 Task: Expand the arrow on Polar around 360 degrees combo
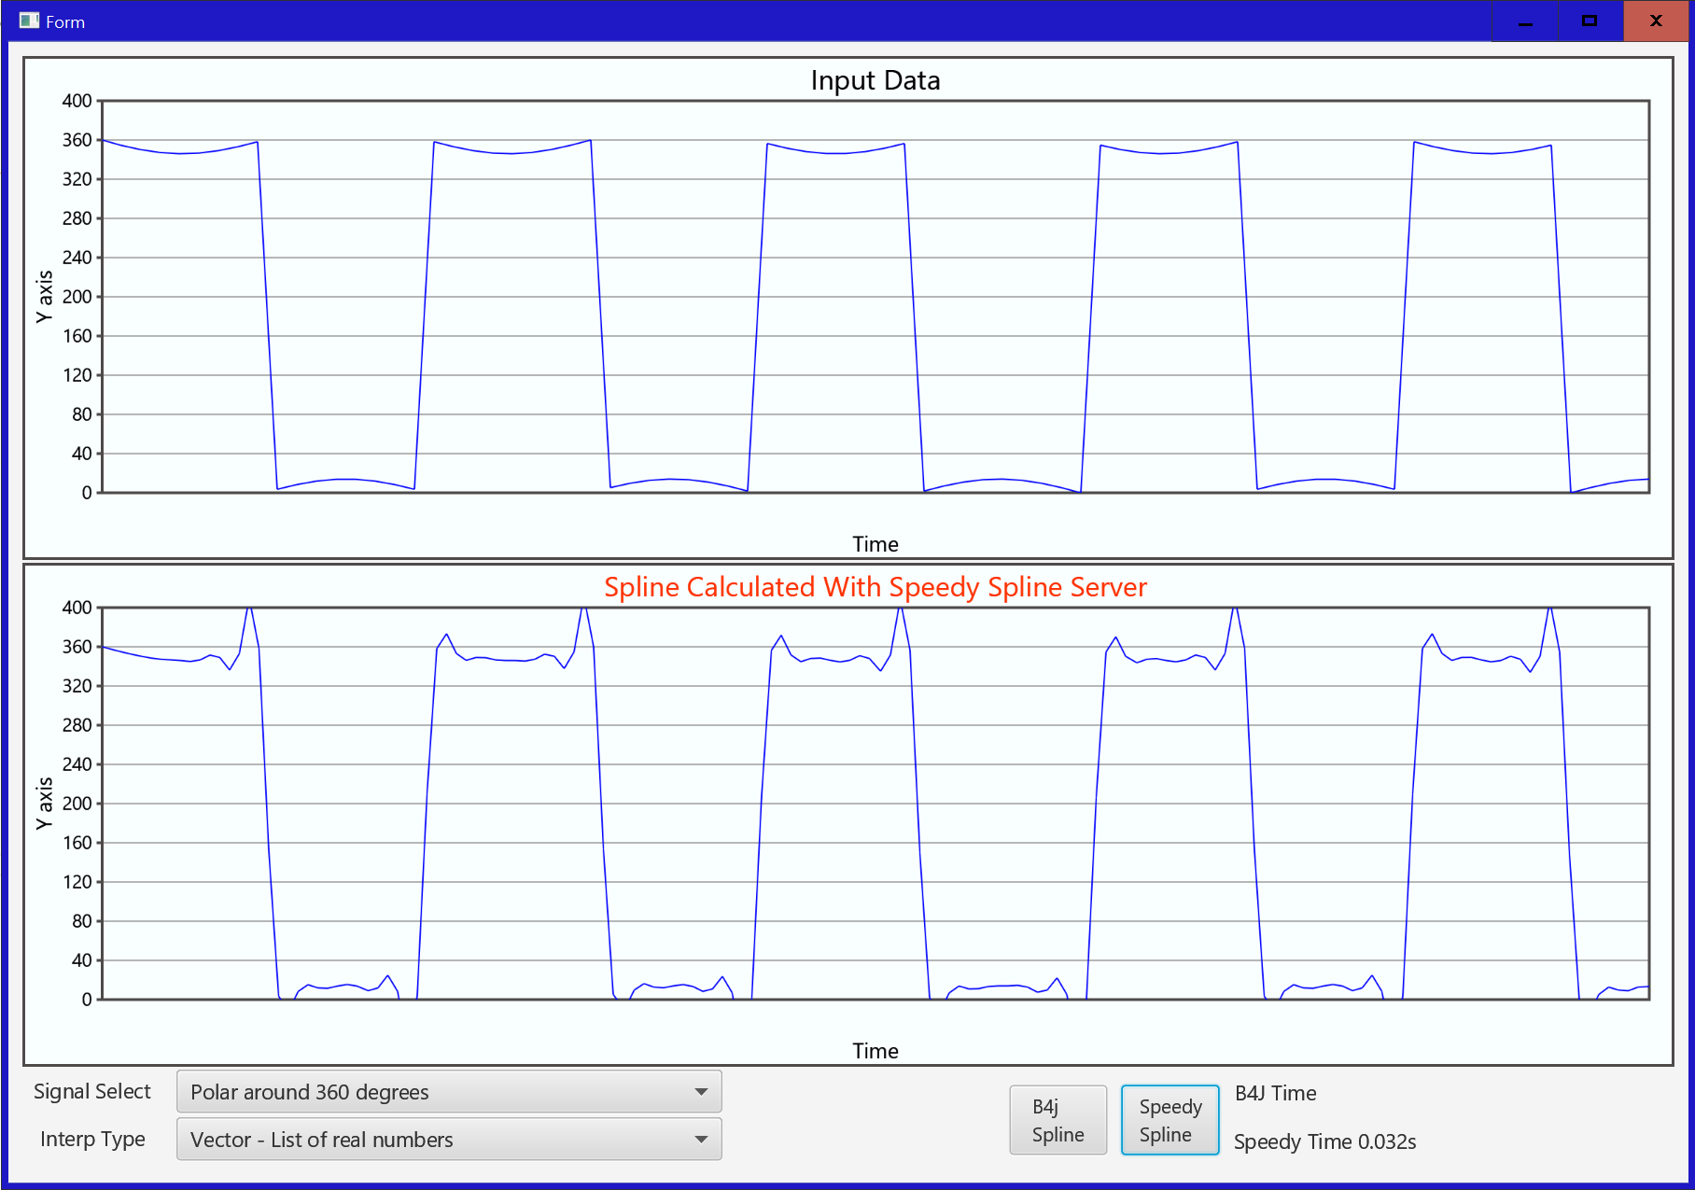701,1092
